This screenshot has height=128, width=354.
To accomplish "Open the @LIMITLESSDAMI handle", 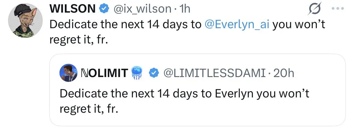I will [x=214, y=73].
